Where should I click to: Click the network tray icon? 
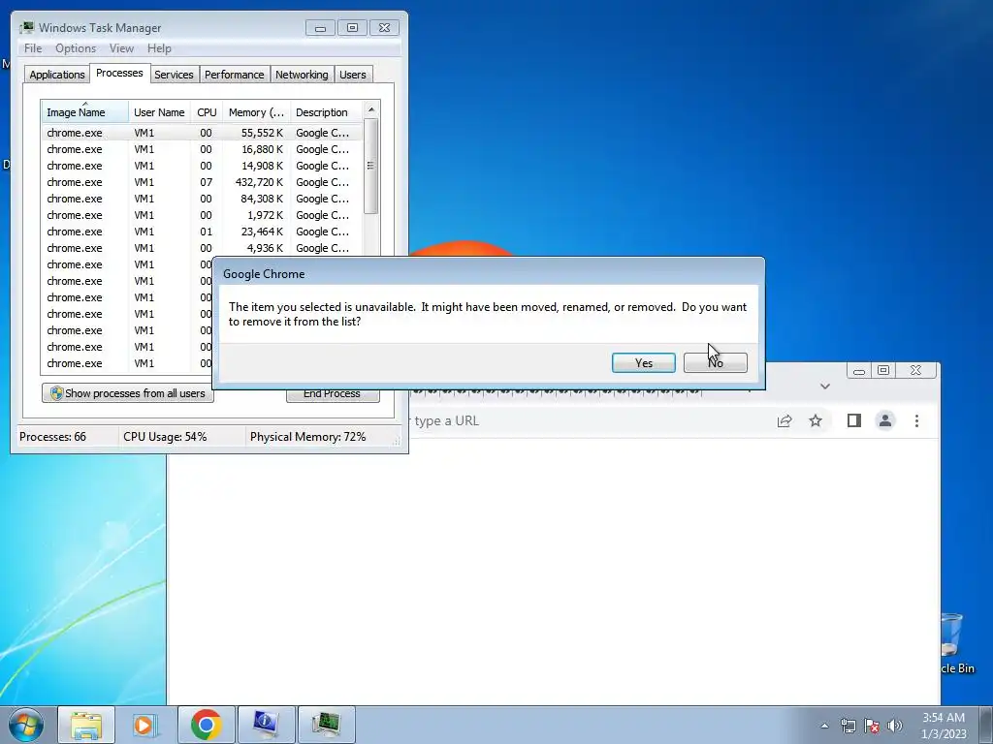pos(848,726)
